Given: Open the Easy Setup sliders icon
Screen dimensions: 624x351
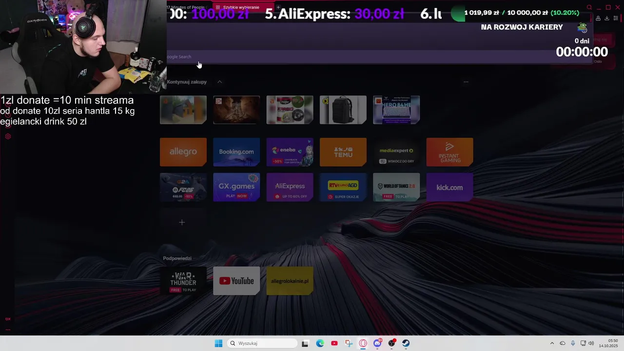Looking at the screenshot, I should [616, 19].
